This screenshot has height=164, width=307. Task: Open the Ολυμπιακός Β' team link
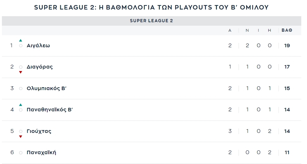click(x=46, y=89)
